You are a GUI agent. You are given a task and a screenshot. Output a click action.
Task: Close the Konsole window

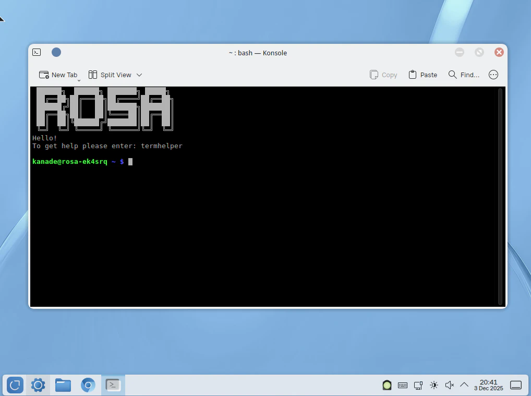click(x=499, y=52)
